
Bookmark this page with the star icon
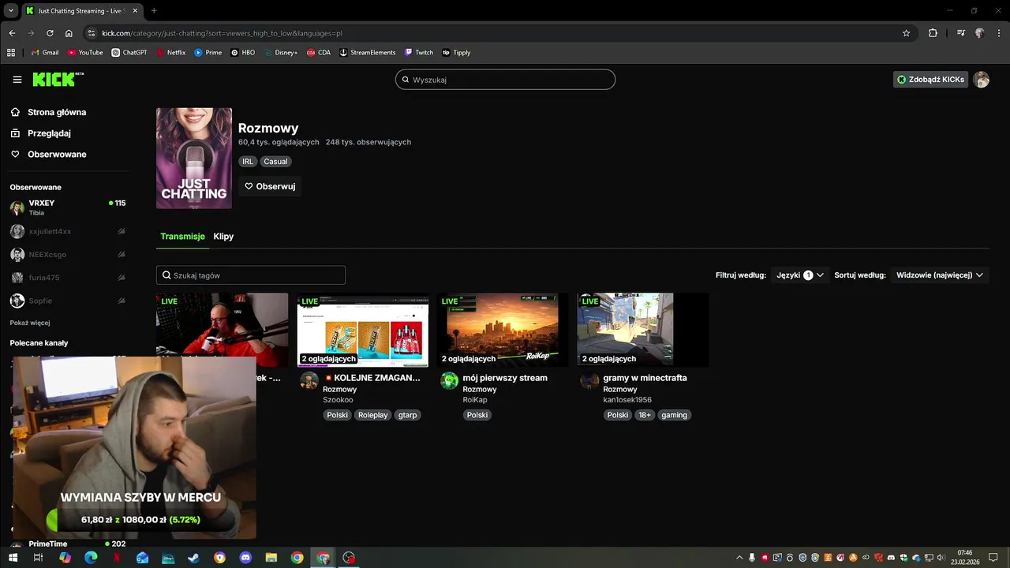click(907, 33)
